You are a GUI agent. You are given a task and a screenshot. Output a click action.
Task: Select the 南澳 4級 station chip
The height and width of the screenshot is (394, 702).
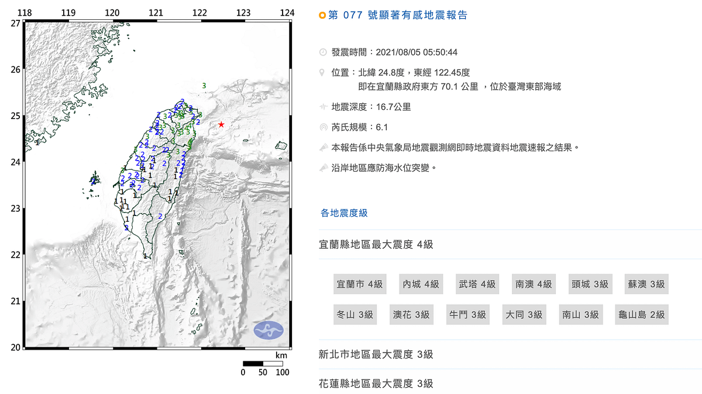coord(533,284)
